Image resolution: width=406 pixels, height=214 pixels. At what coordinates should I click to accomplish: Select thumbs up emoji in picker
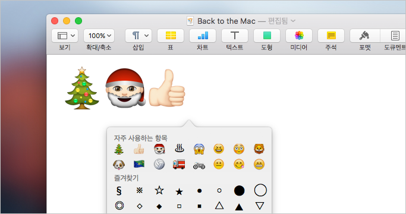[x=139, y=149]
